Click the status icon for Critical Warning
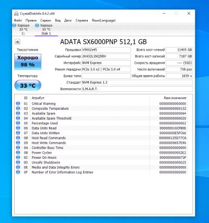This screenshot has width=209, height=223. click(x=18, y=103)
